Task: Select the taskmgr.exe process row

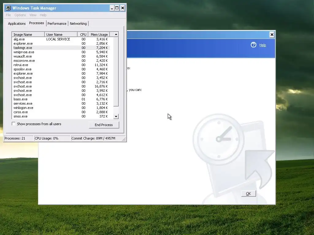Action: [61, 48]
